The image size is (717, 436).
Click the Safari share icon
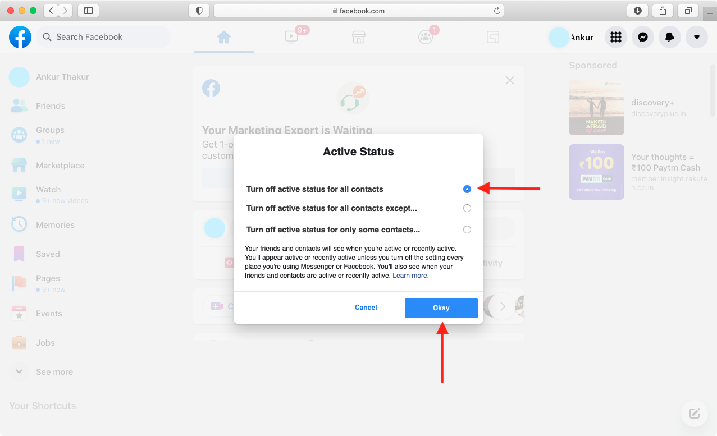663,10
